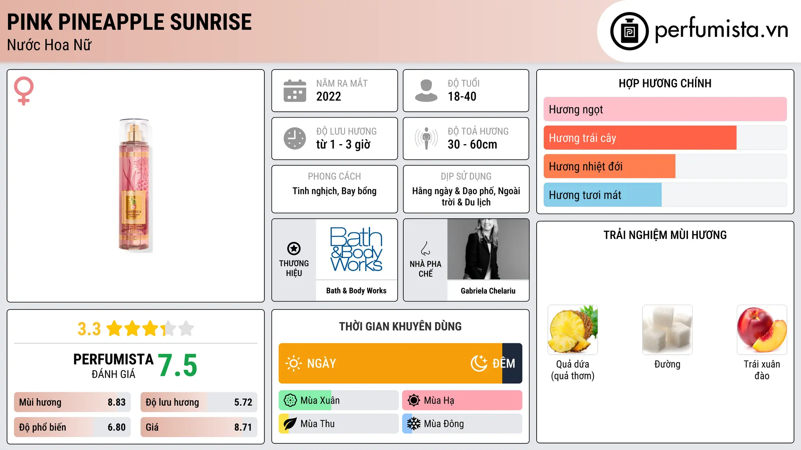Click the nose icon above NHÀ PHA CHẾ
Screen dimensions: 801x450
(426, 248)
